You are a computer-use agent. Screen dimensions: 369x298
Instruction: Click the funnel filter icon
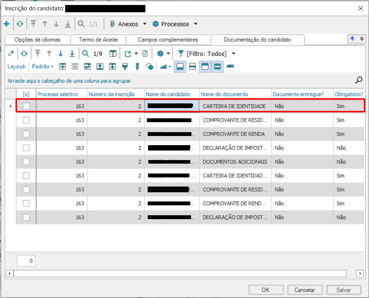point(181,54)
